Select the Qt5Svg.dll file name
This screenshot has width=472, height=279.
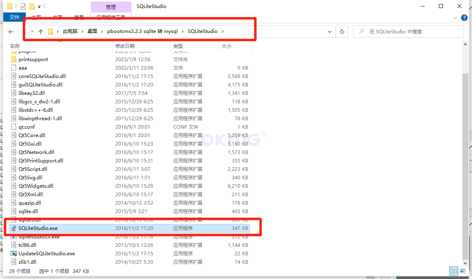(30, 178)
